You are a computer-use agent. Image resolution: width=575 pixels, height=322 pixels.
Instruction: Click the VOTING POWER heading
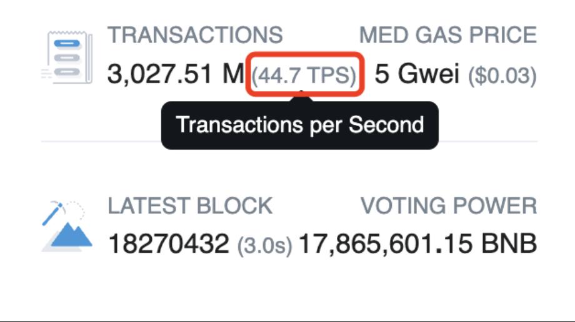click(449, 206)
